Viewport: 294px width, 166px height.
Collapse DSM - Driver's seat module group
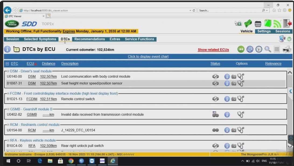(x=8, y=71)
